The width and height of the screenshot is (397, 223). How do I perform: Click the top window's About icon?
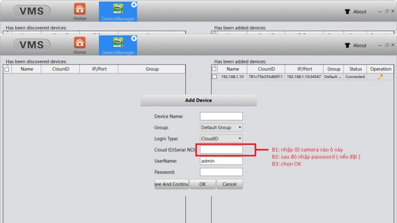pyautogui.click(x=347, y=12)
